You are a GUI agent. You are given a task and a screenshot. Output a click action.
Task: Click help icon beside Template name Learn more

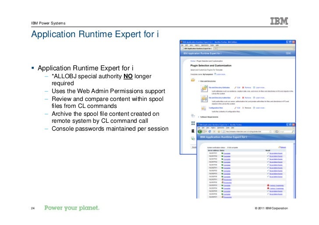pyautogui.click(x=215, y=74)
